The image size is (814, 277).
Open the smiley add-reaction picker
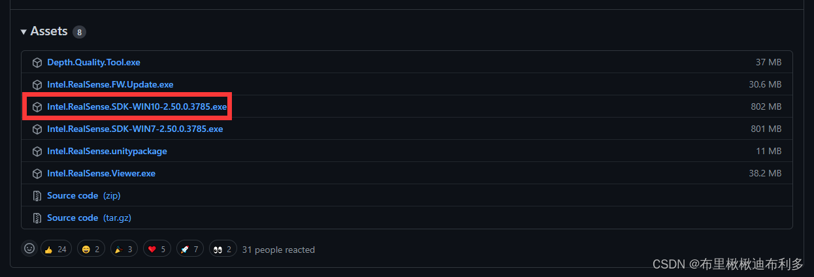[x=29, y=249]
